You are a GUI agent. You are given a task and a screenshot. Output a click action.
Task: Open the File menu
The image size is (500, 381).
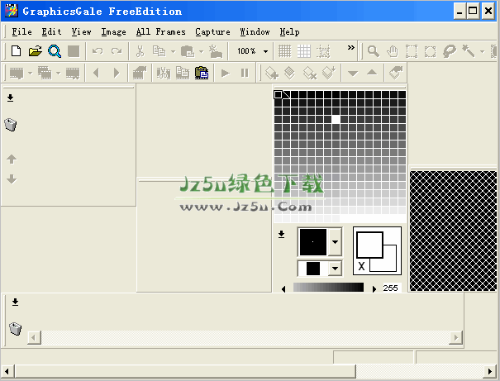tap(21, 32)
